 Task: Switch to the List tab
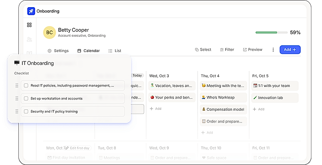(x=115, y=51)
